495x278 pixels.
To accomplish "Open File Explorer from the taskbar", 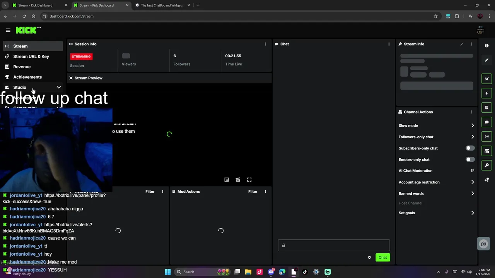I will click(x=248, y=272).
